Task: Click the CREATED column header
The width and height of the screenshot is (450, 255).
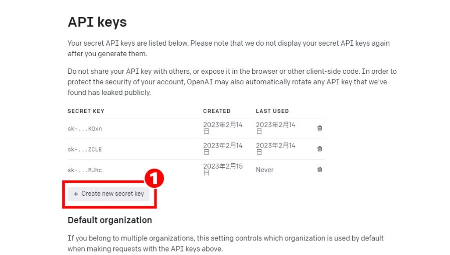Action: 217,111
